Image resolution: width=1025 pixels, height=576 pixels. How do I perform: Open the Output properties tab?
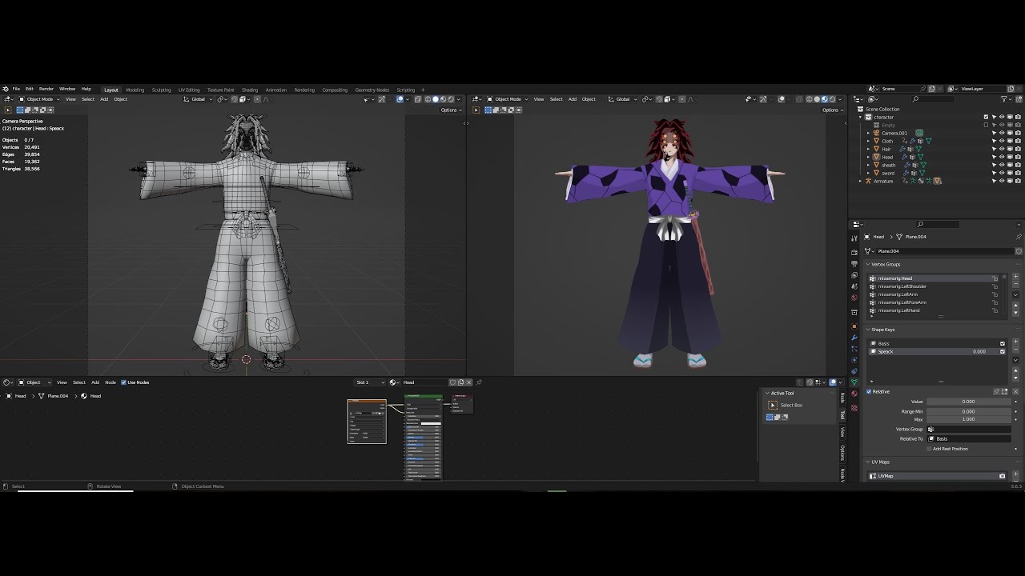coord(854,263)
